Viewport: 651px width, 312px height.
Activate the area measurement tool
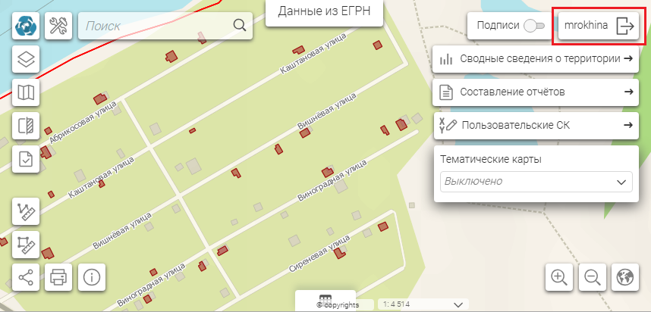coord(27,244)
